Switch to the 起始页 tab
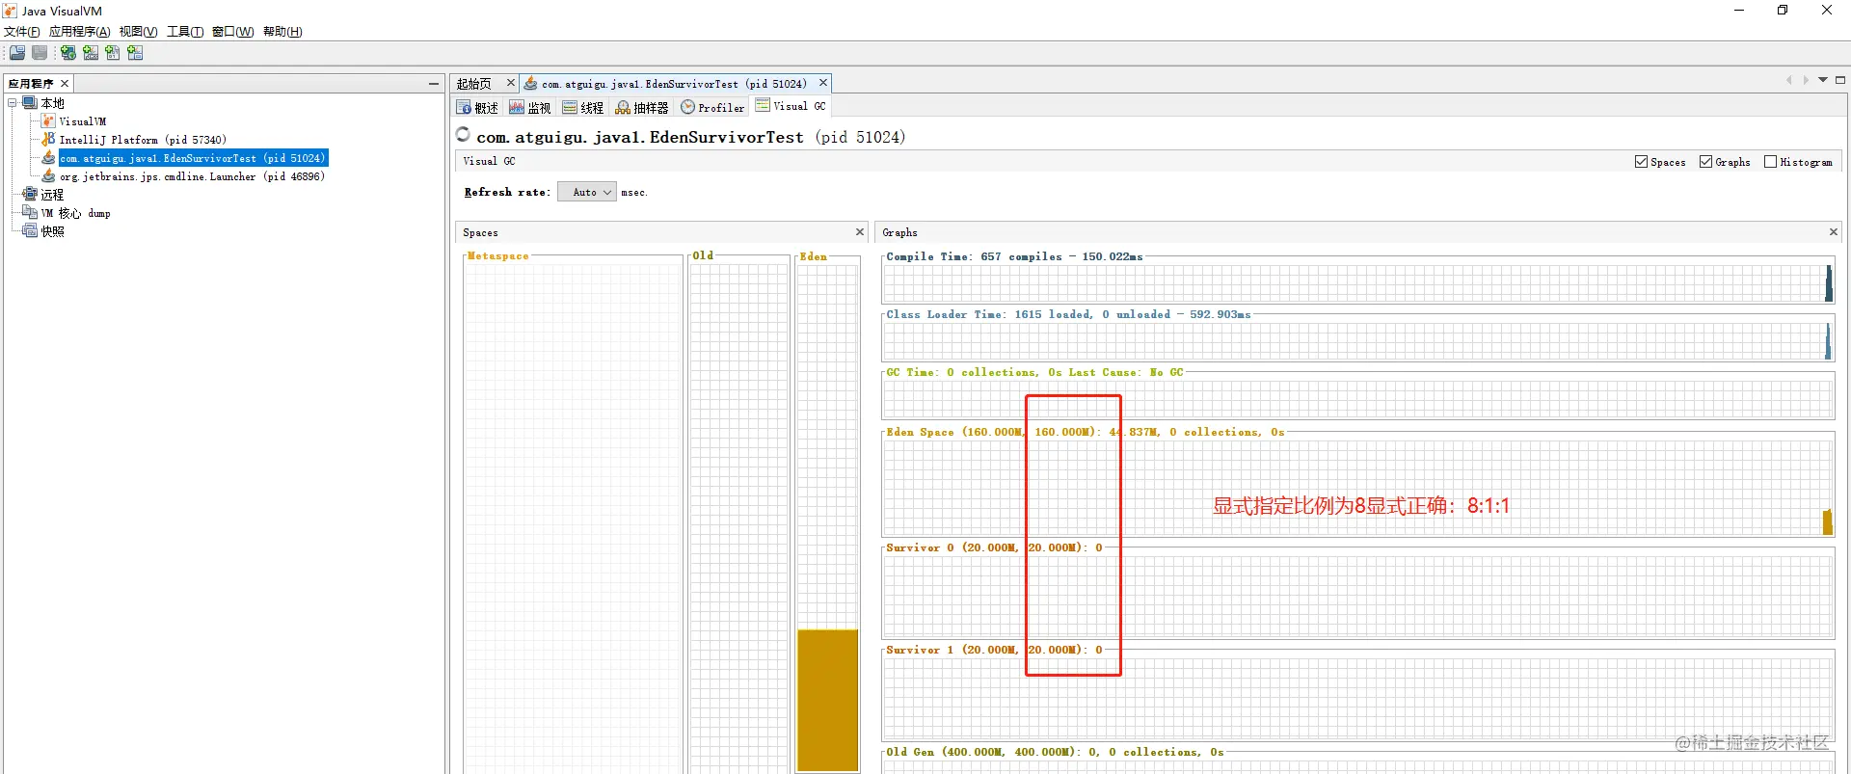The height and width of the screenshot is (774, 1851). coord(474,84)
